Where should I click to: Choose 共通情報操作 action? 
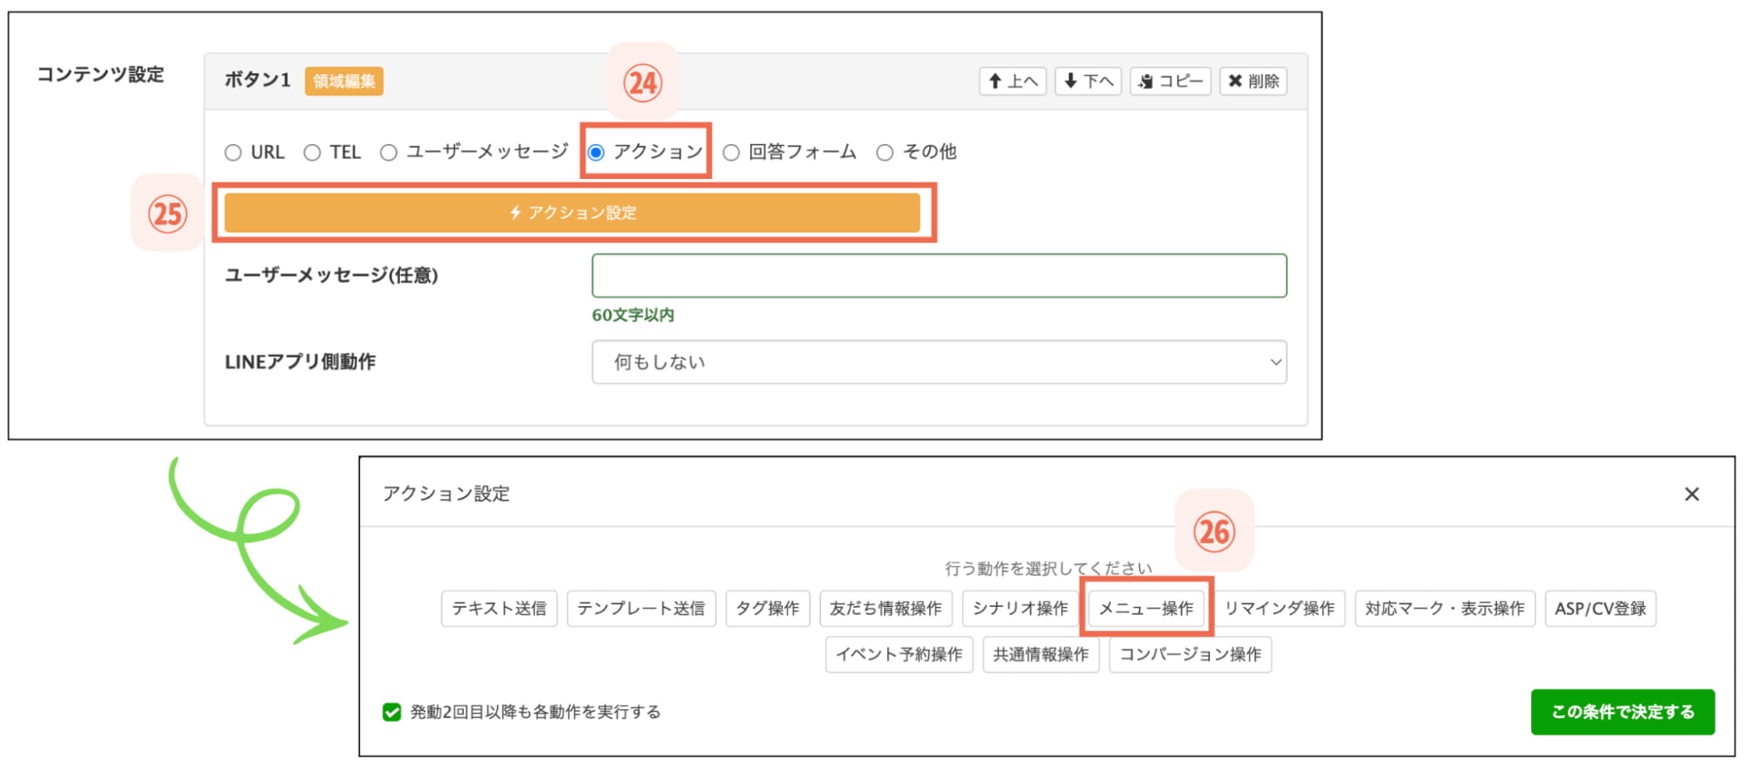pos(1041,655)
